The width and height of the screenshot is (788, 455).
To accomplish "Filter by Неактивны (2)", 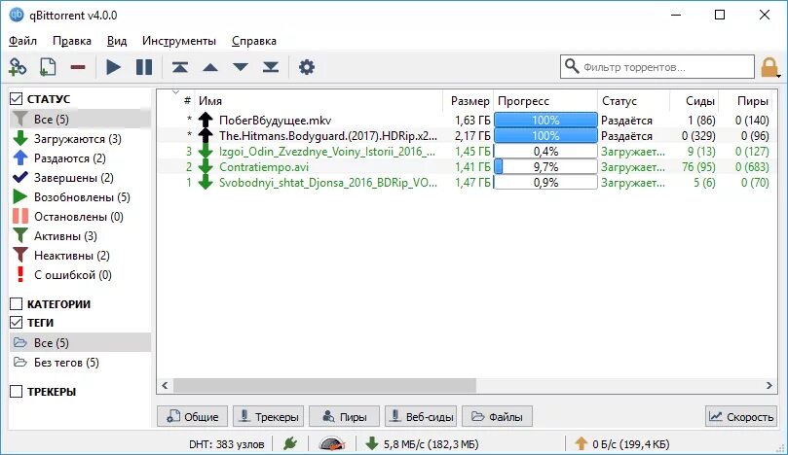I will coord(80,256).
